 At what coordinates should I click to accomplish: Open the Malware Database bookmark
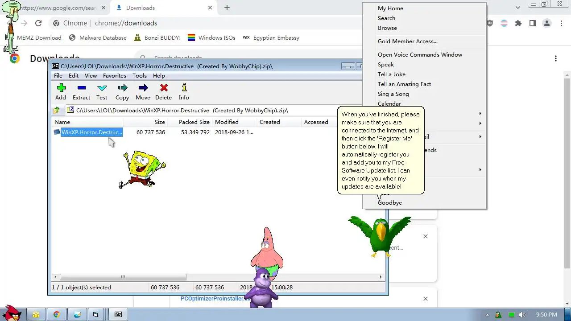[98, 38]
